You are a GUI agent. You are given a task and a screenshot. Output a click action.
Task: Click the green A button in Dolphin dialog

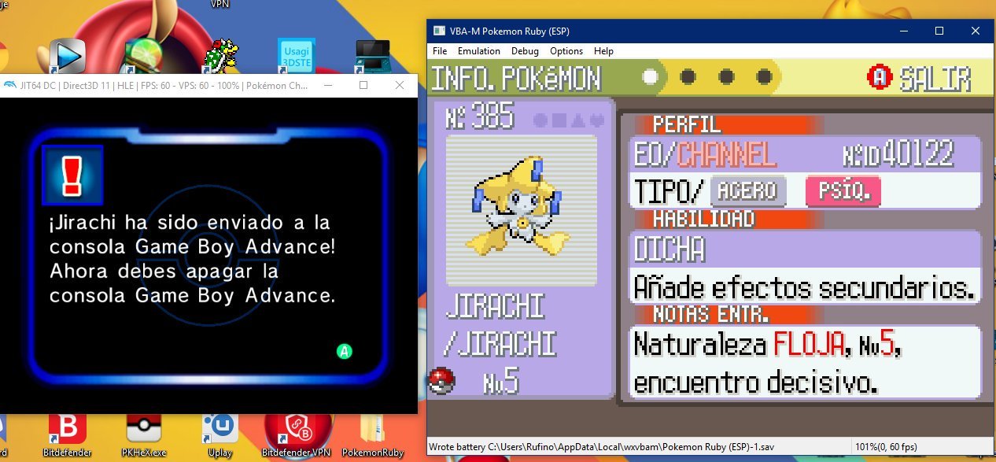(x=344, y=352)
